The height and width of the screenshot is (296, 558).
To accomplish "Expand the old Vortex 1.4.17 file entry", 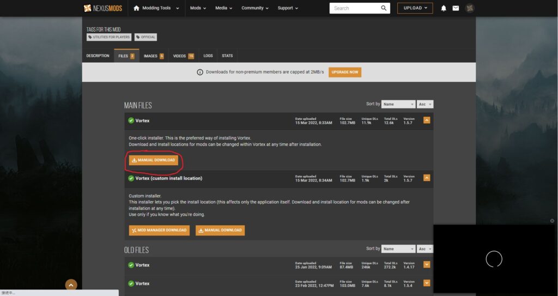I will point(427,264).
